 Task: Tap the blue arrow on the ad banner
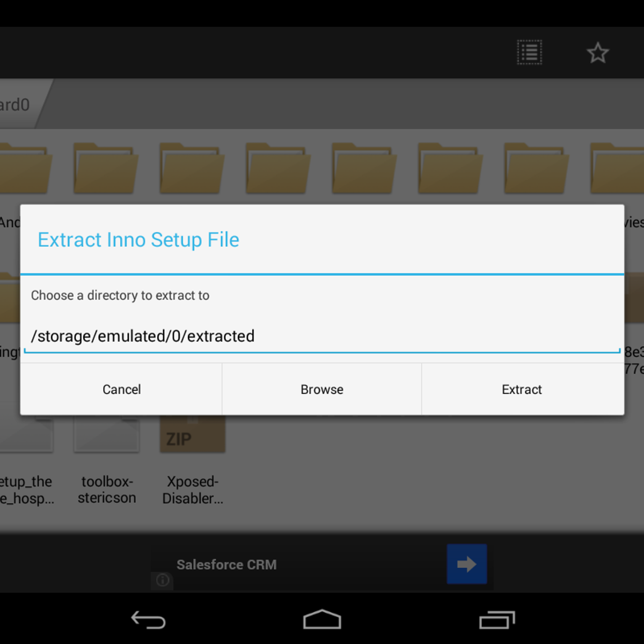[466, 564]
